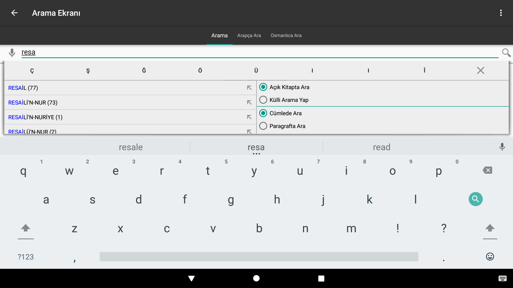Tap the 'q' key

pyautogui.click(x=23, y=171)
